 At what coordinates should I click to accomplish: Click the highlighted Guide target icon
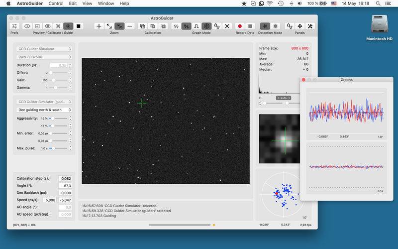click(x=68, y=26)
